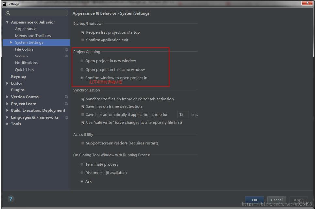This screenshot has width=315, height=209.
Task: Click project-level icon beside Languages & Frameworks
Action: coord(66,117)
